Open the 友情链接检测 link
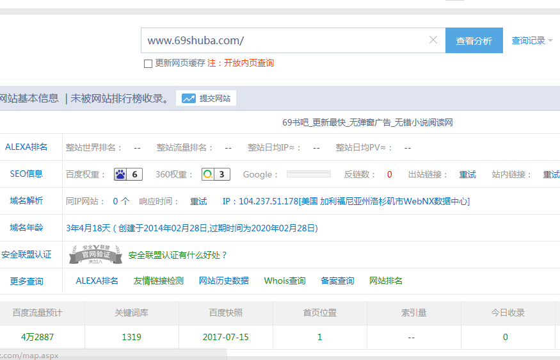 point(158,281)
